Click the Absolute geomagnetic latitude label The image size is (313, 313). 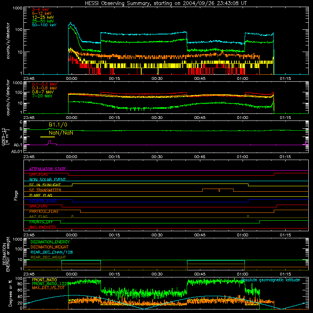[x=270, y=280]
